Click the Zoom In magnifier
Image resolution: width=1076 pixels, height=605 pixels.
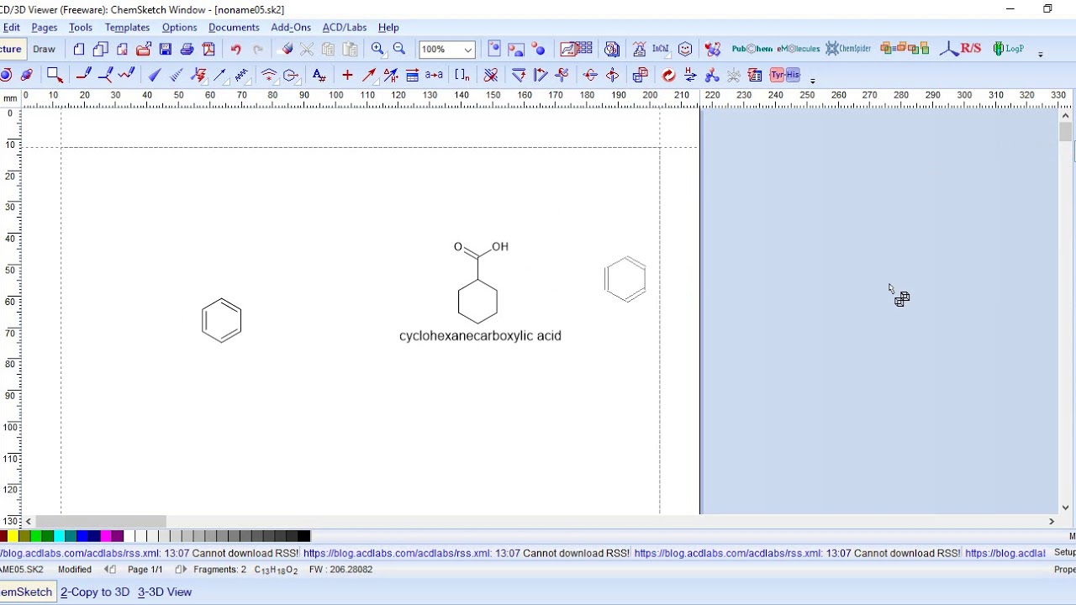point(377,50)
